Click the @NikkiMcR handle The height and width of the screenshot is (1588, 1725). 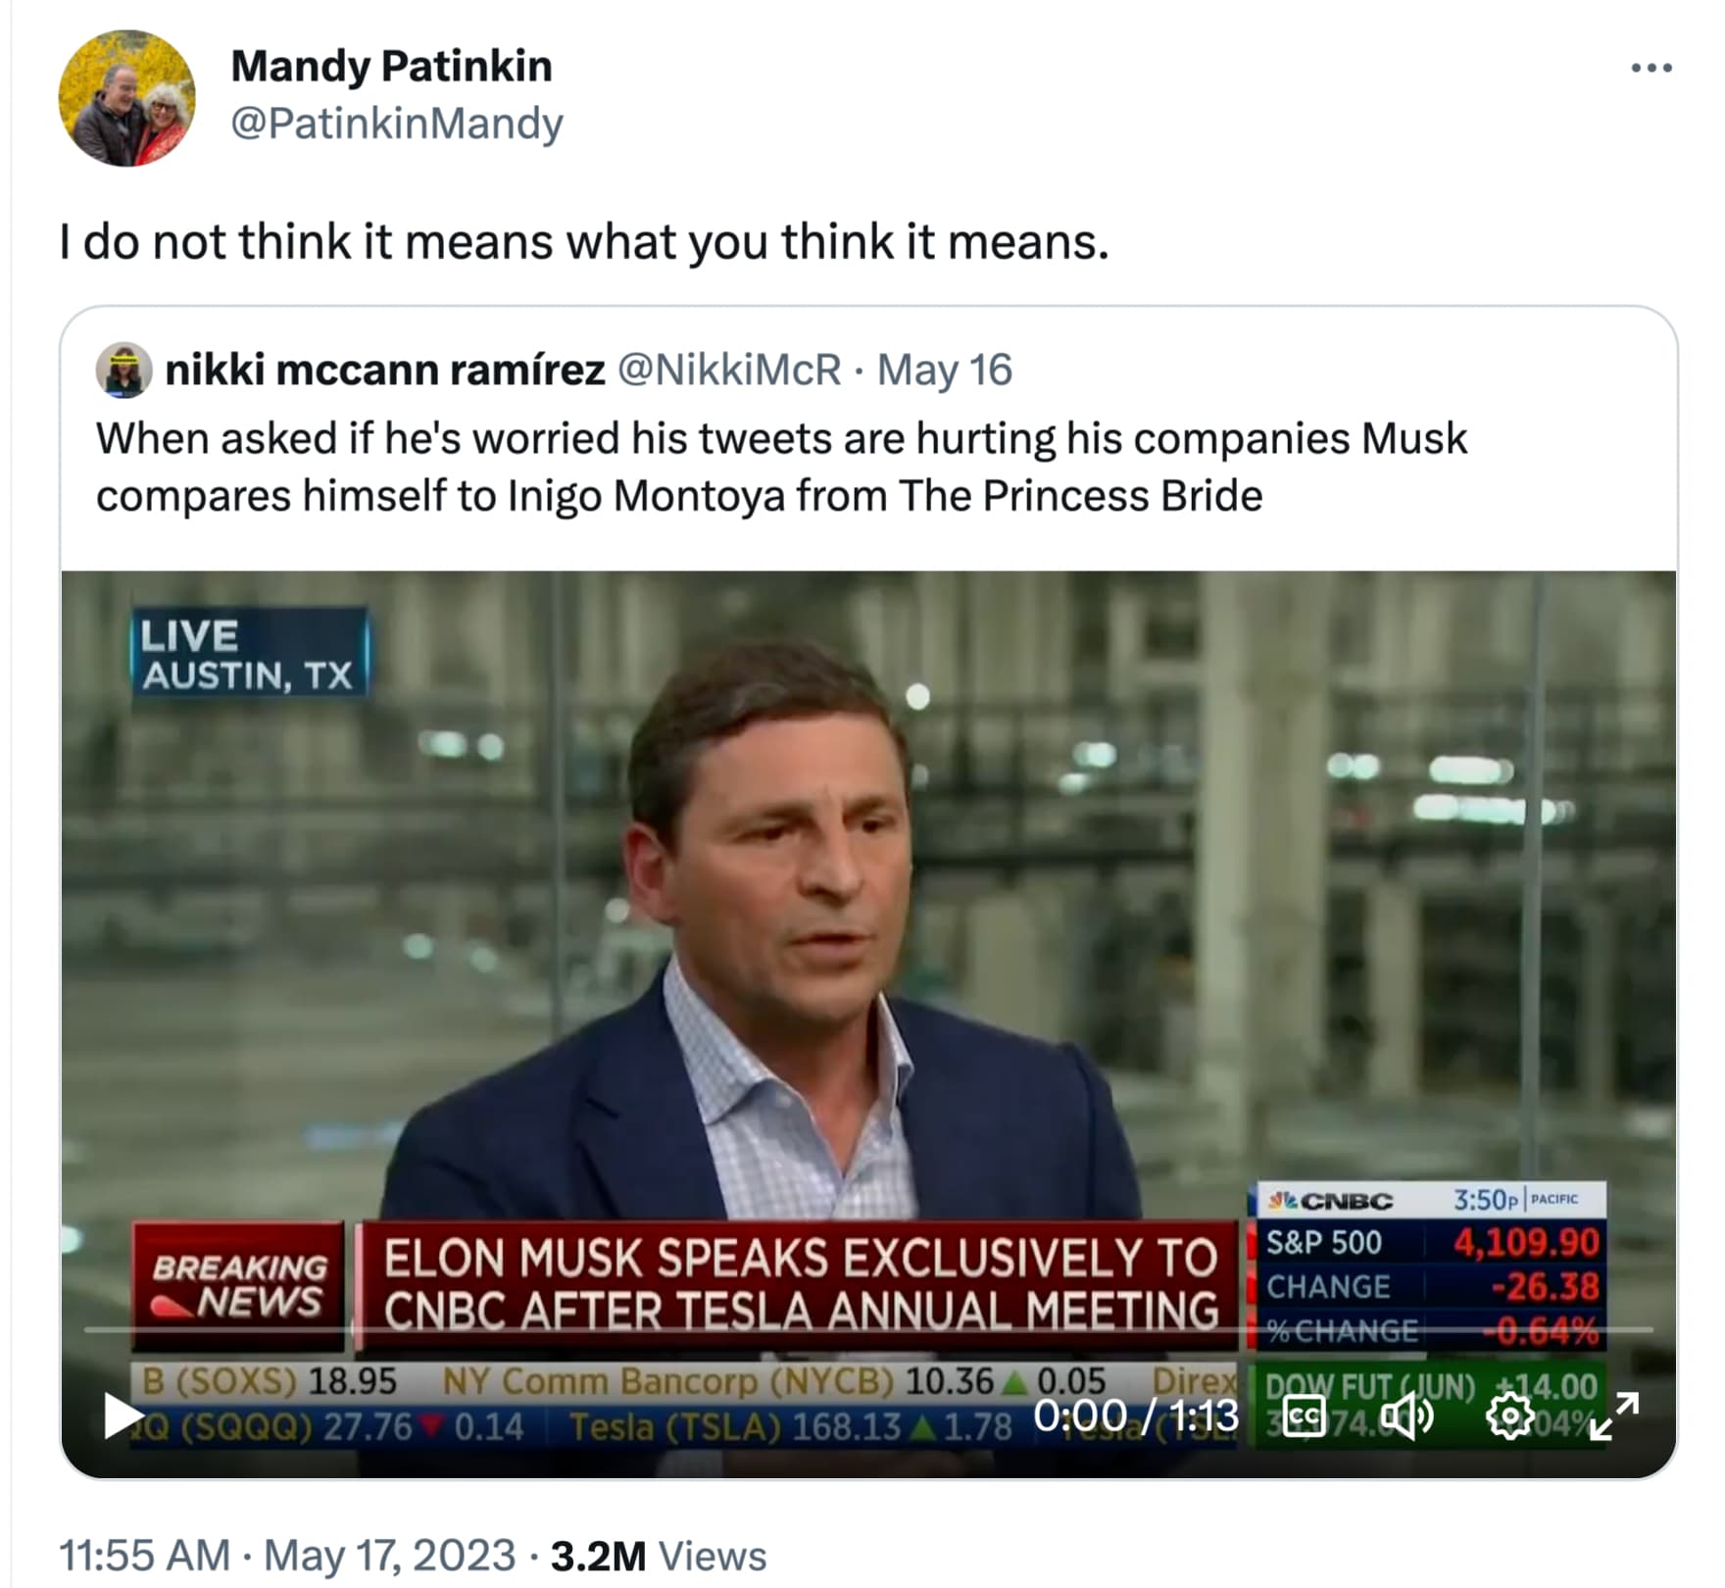(x=729, y=371)
